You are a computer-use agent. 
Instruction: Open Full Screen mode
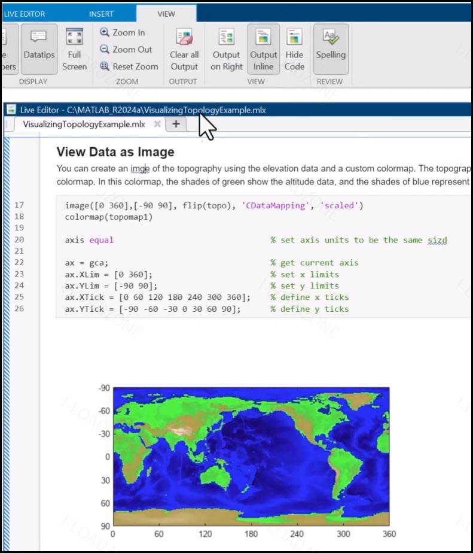tap(74, 49)
